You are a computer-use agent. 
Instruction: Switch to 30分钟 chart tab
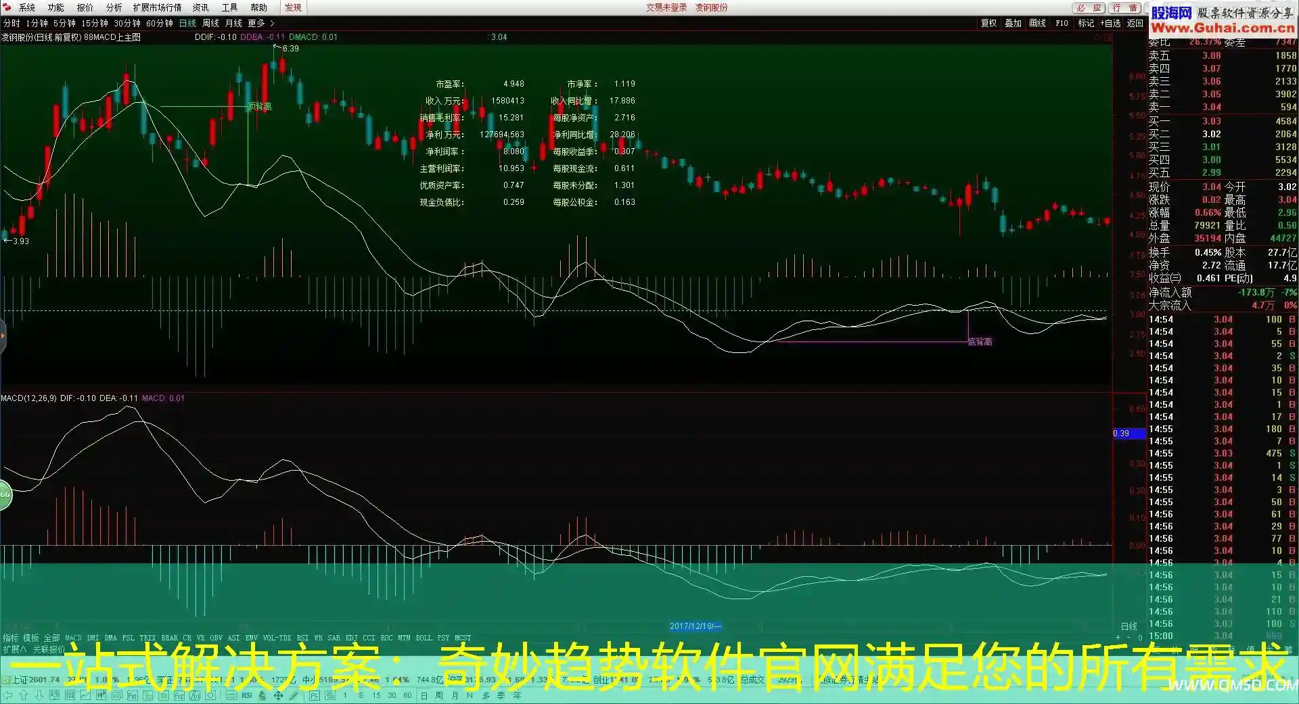click(127, 23)
